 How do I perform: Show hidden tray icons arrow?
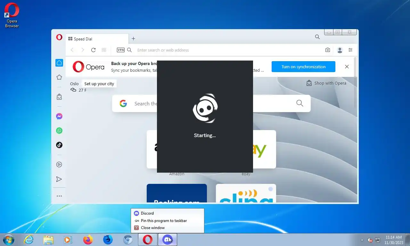362,240
